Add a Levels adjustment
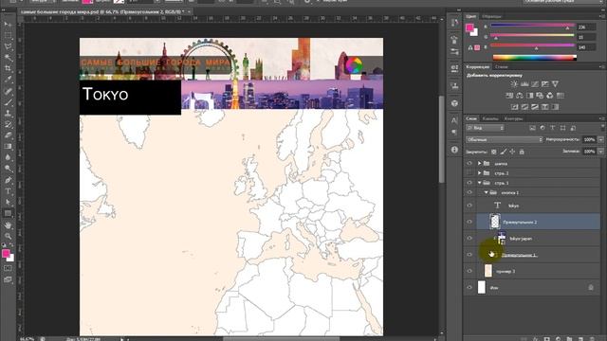This screenshot has width=607, height=341. click(524, 84)
